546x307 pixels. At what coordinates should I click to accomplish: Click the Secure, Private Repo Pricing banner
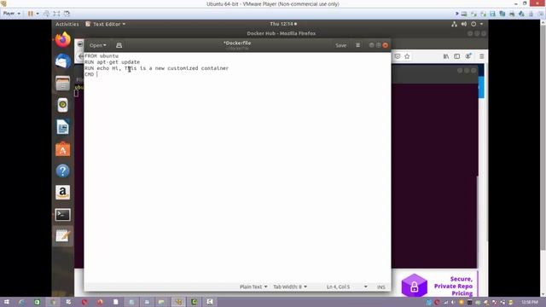[x=439, y=286]
